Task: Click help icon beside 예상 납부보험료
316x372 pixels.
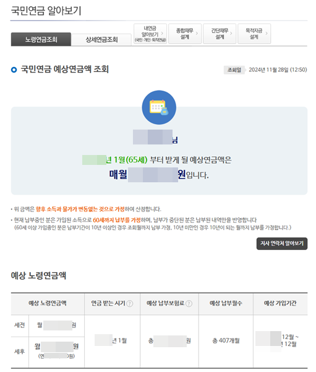Action: [x=189, y=303]
